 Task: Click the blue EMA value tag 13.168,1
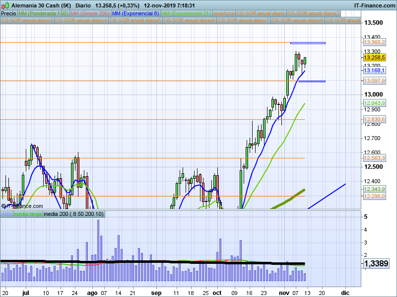click(375, 70)
